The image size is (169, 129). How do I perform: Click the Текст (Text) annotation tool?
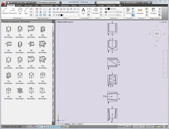(83, 11)
